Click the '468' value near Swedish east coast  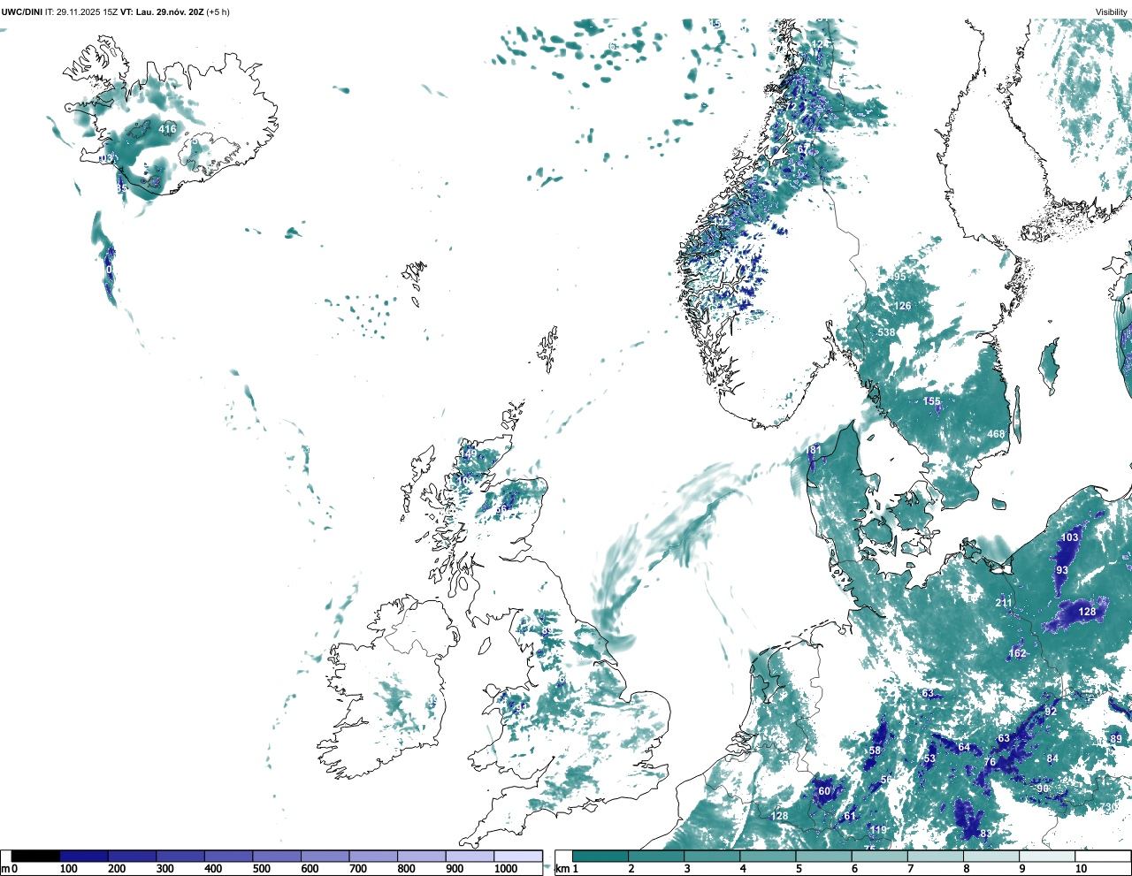pyautogui.click(x=997, y=434)
